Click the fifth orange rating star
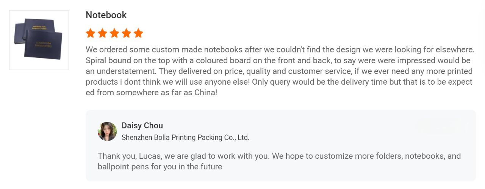This screenshot has height=189, width=485. 139,33
